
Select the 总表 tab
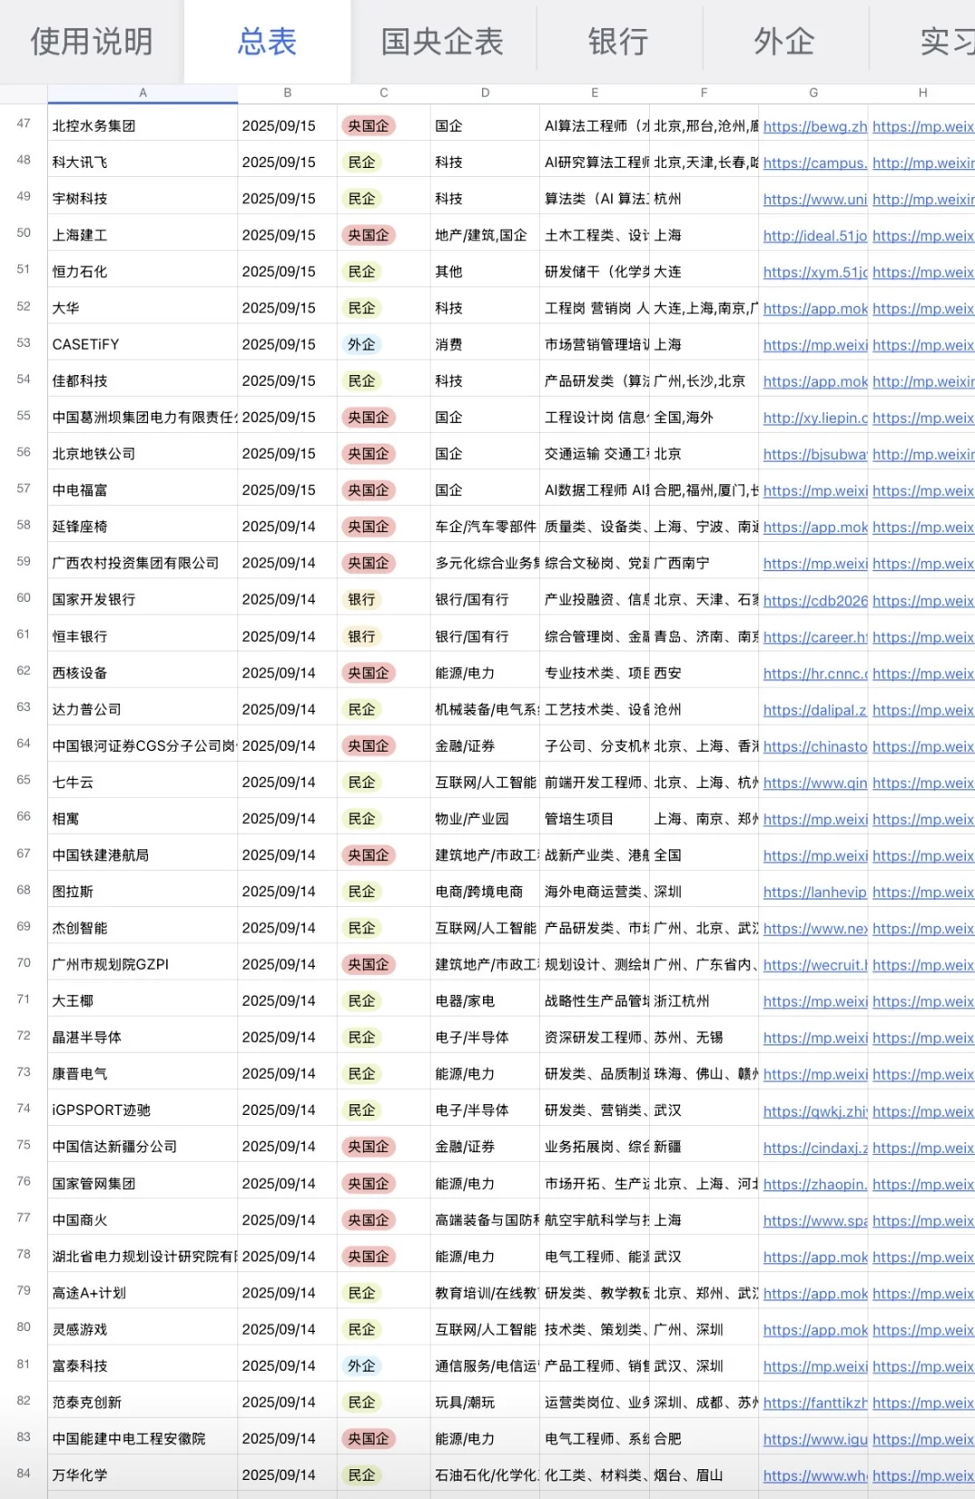point(267,42)
